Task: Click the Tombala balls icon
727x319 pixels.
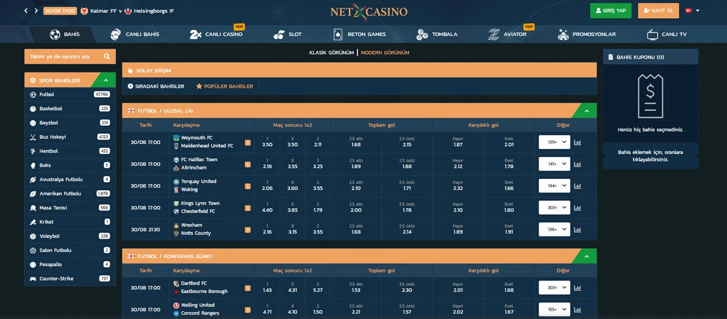Action: pos(422,34)
